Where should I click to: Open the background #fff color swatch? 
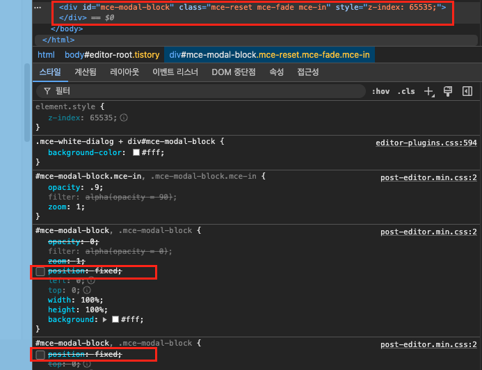(115, 320)
